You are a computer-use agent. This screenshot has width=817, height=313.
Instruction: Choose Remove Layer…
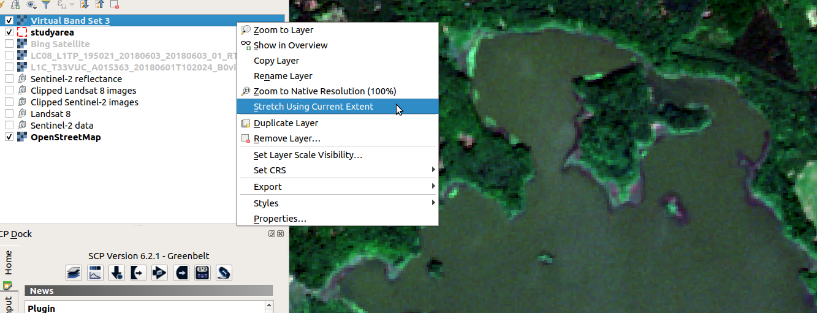coord(338,139)
